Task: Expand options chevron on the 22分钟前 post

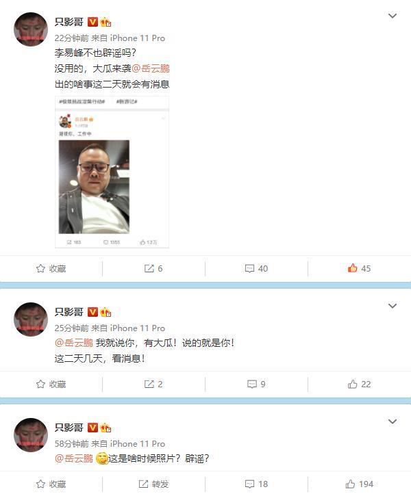Action: point(393,16)
